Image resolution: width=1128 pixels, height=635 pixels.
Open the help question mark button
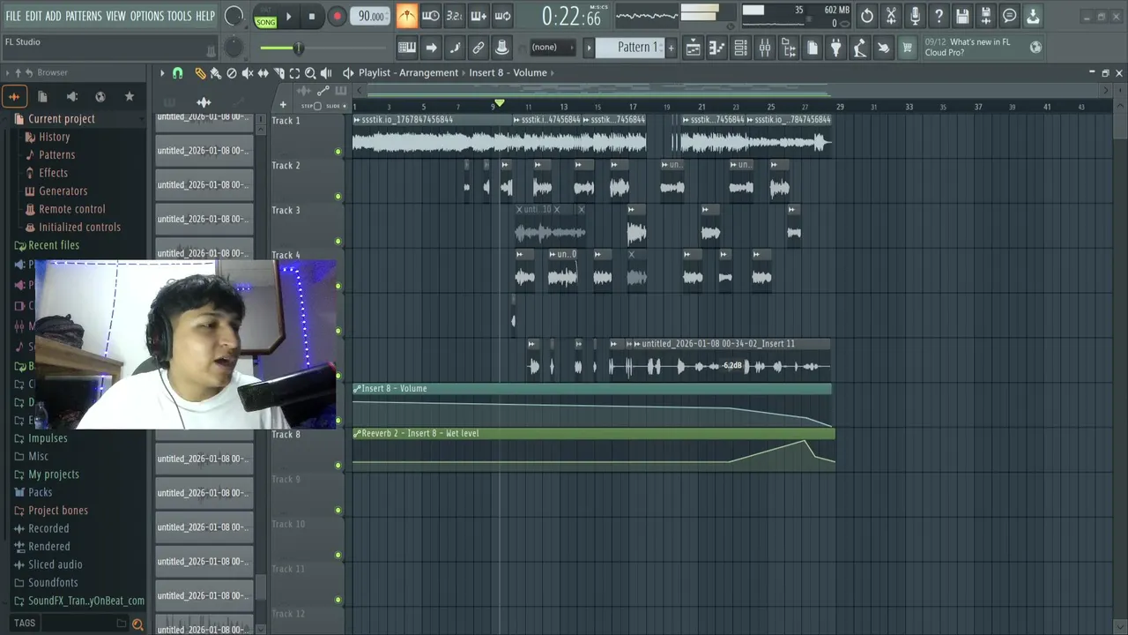(x=939, y=16)
